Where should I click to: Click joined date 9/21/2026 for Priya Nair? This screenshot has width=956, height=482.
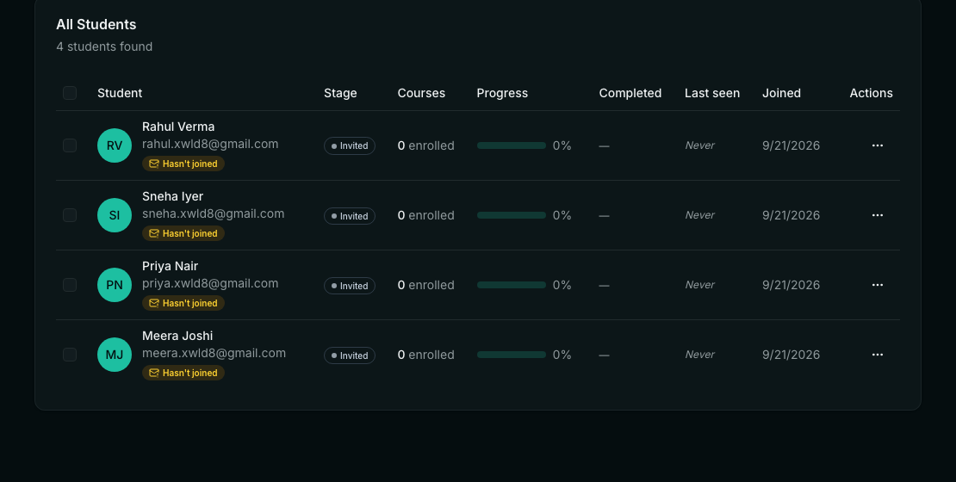(x=791, y=285)
